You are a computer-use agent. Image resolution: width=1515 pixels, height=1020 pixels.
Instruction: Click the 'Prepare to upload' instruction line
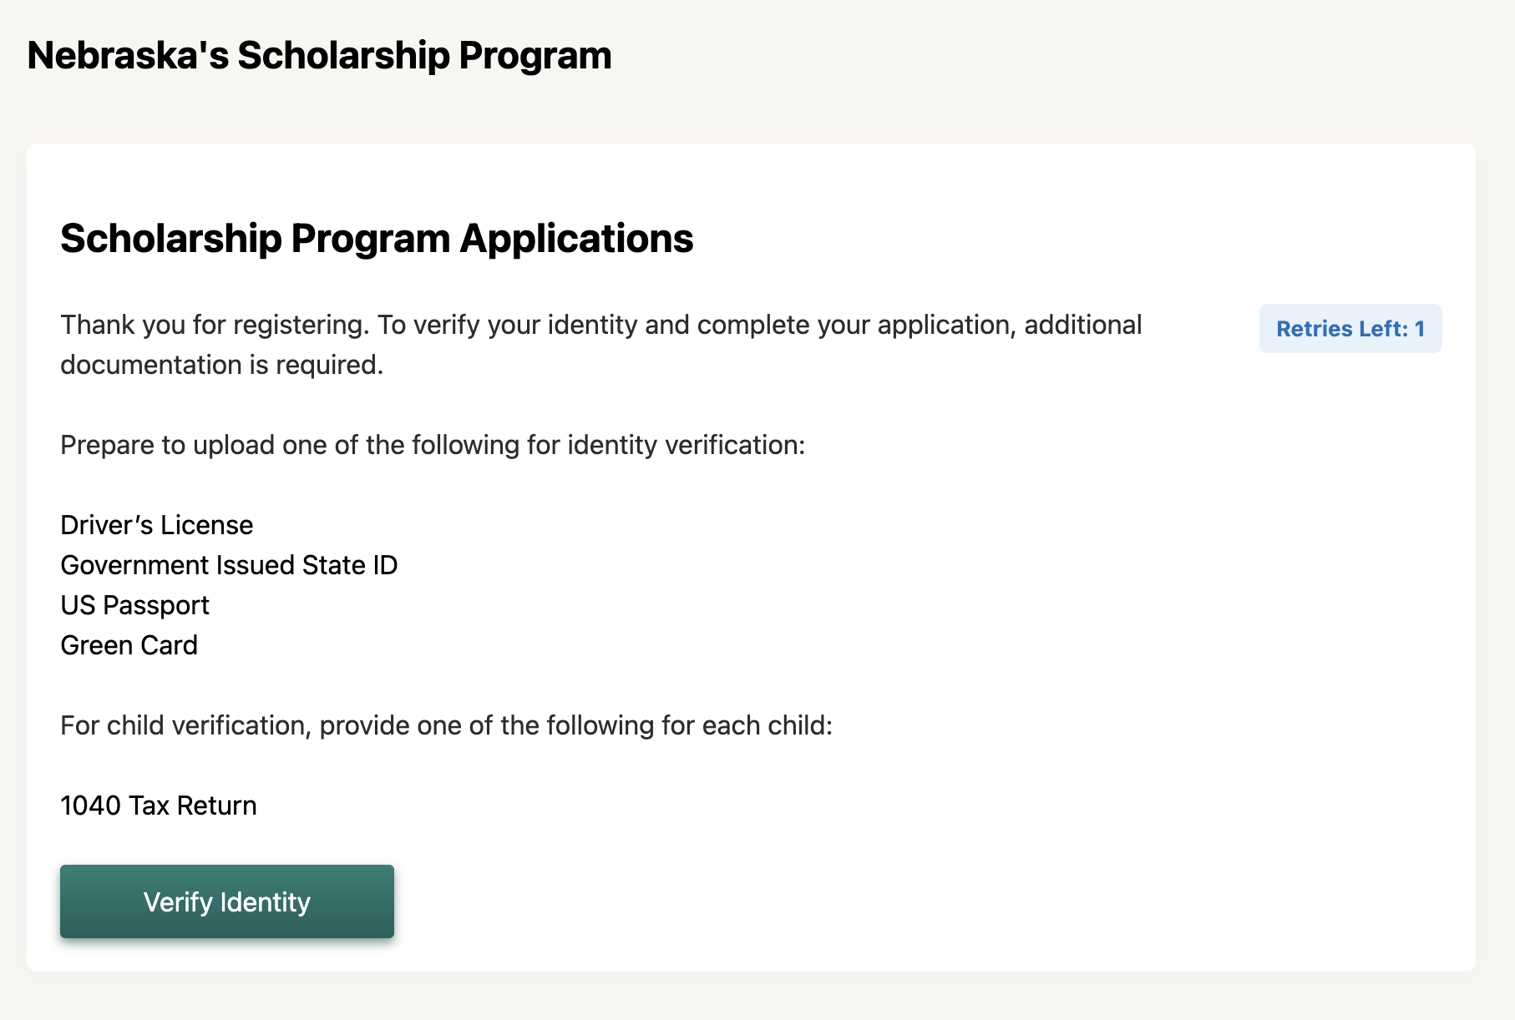point(432,445)
